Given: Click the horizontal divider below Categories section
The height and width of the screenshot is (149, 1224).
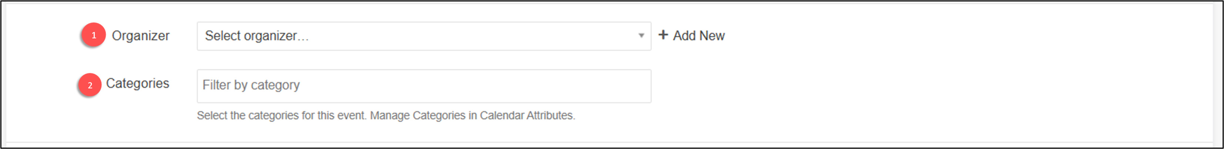Looking at the screenshot, I should (608, 142).
